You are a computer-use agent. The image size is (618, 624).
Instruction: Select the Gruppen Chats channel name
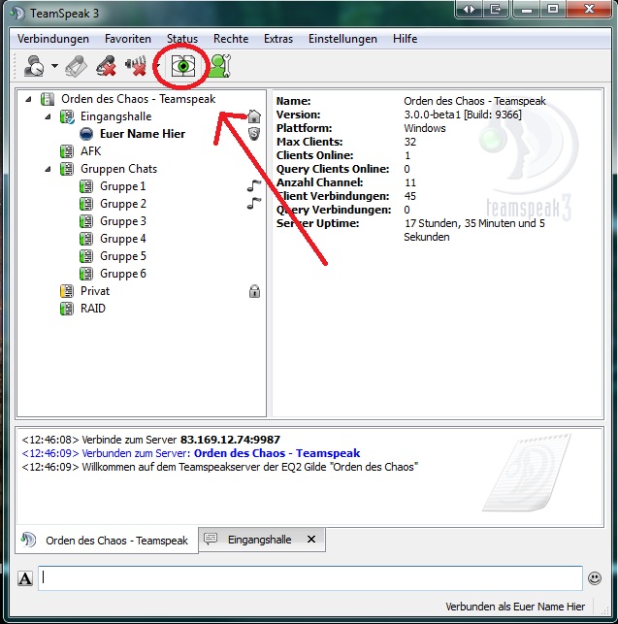[118, 169]
